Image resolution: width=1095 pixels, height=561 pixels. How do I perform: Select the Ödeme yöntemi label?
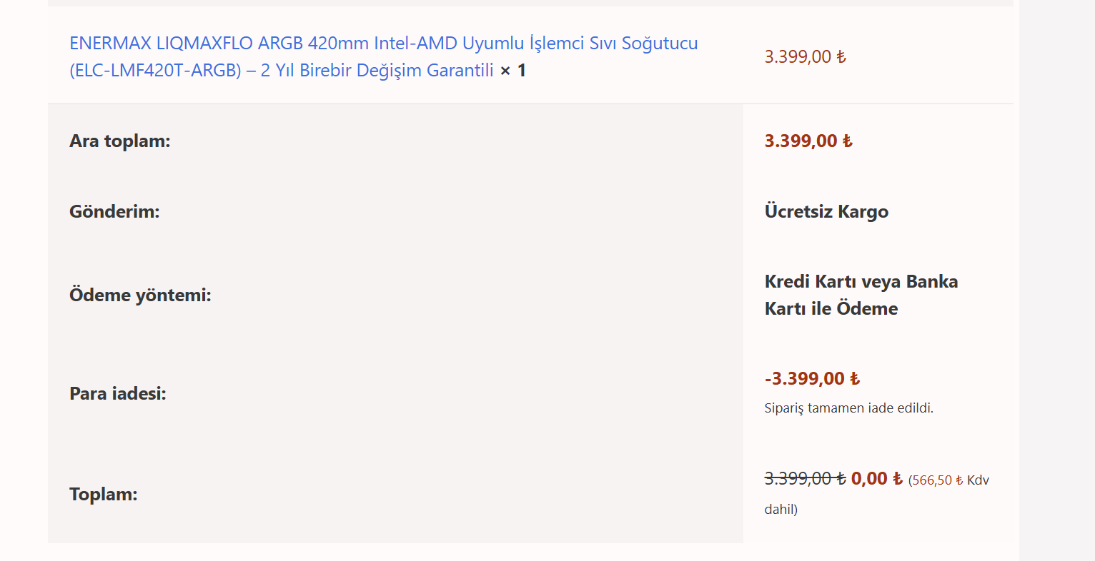click(x=140, y=295)
